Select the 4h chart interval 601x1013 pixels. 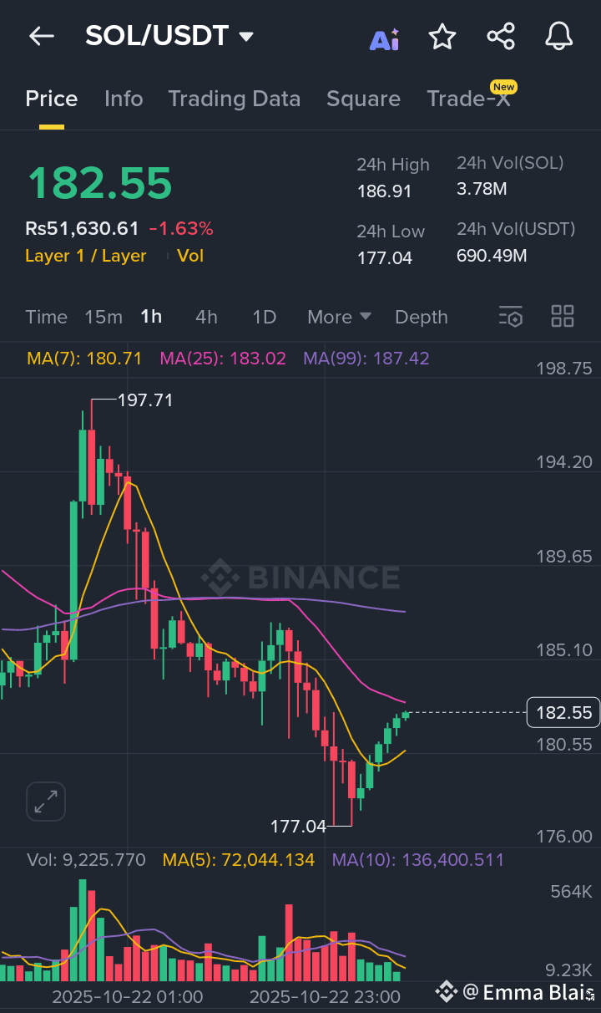(x=206, y=317)
